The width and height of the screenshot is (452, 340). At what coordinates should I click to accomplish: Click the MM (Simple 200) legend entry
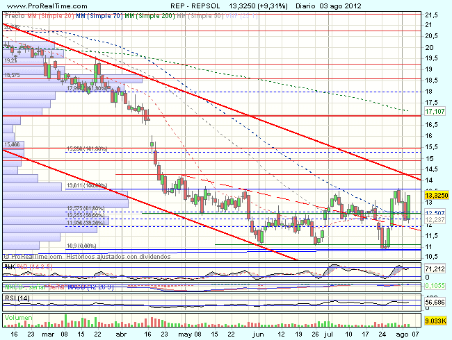[x=150, y=16]
